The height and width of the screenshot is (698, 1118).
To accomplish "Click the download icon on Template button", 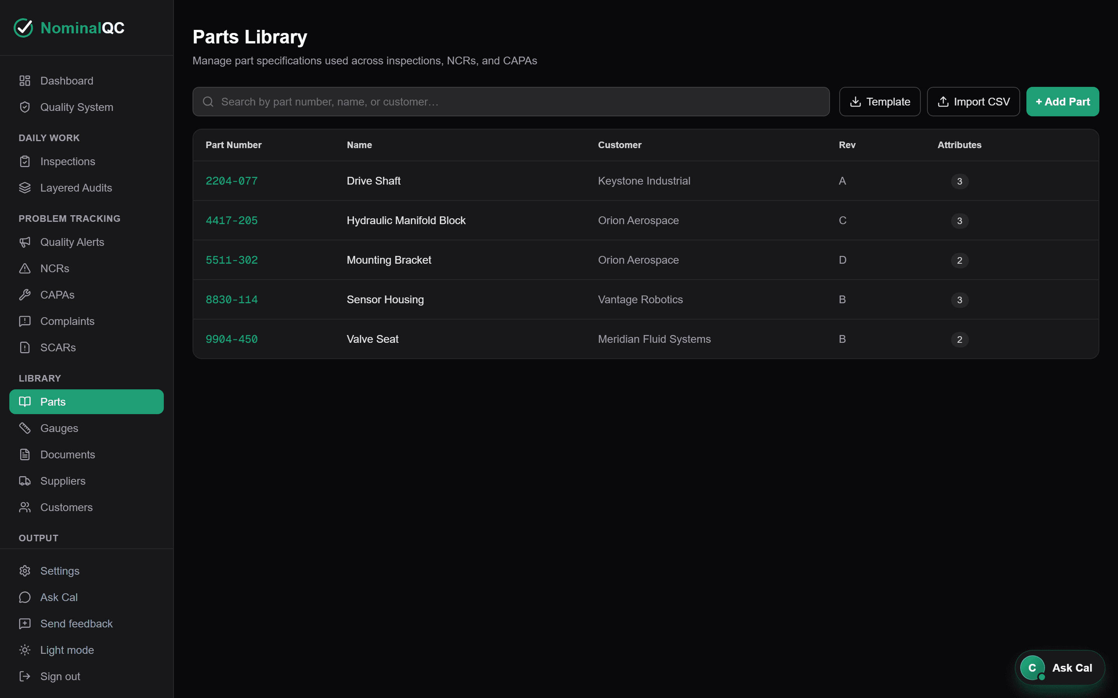I will coord(856,102).
